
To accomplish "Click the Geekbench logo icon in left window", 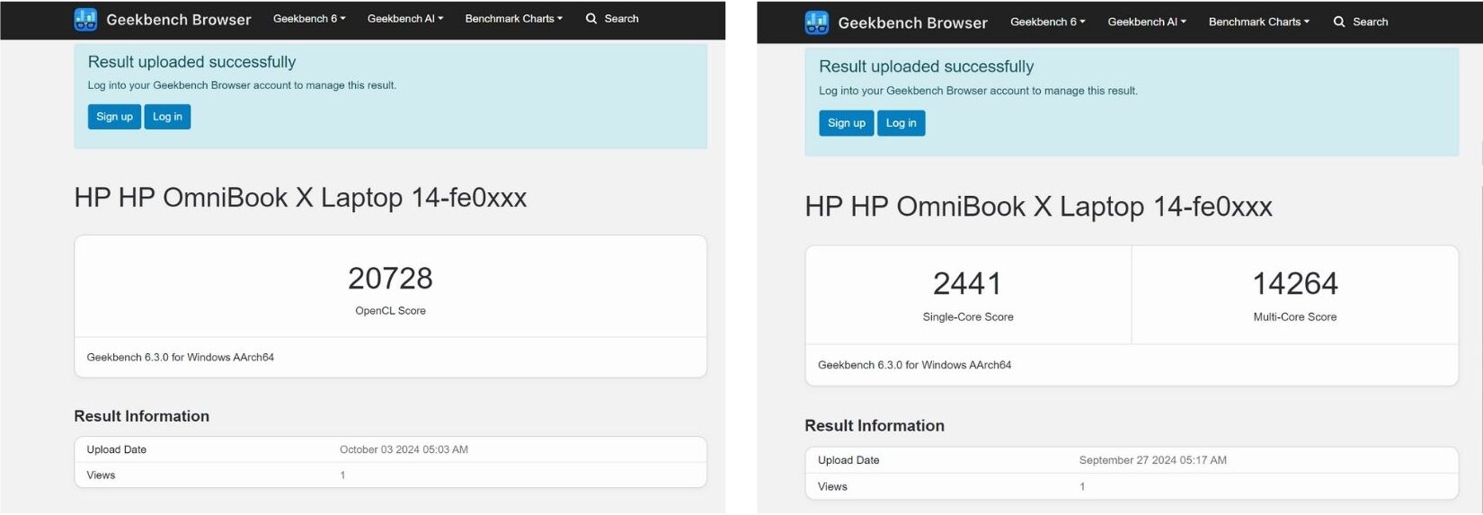I will 85,19.
